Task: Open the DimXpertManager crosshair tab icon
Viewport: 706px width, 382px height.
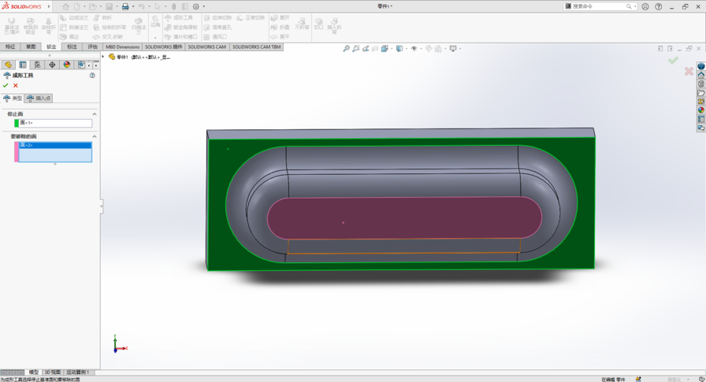Action: click(x=52, y=65)
